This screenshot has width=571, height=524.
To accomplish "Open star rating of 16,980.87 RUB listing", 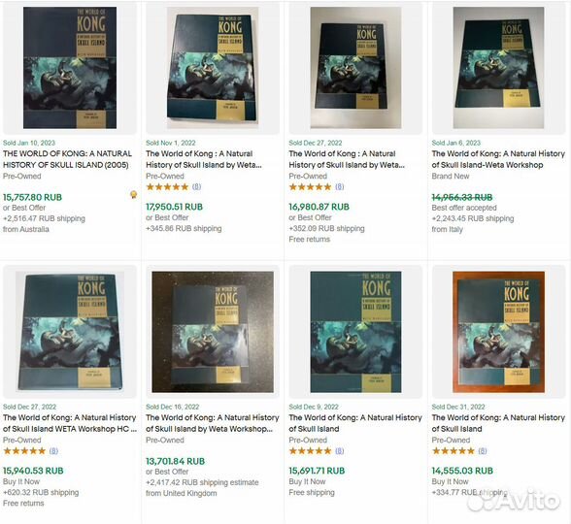I will click(x=310, y=187).
